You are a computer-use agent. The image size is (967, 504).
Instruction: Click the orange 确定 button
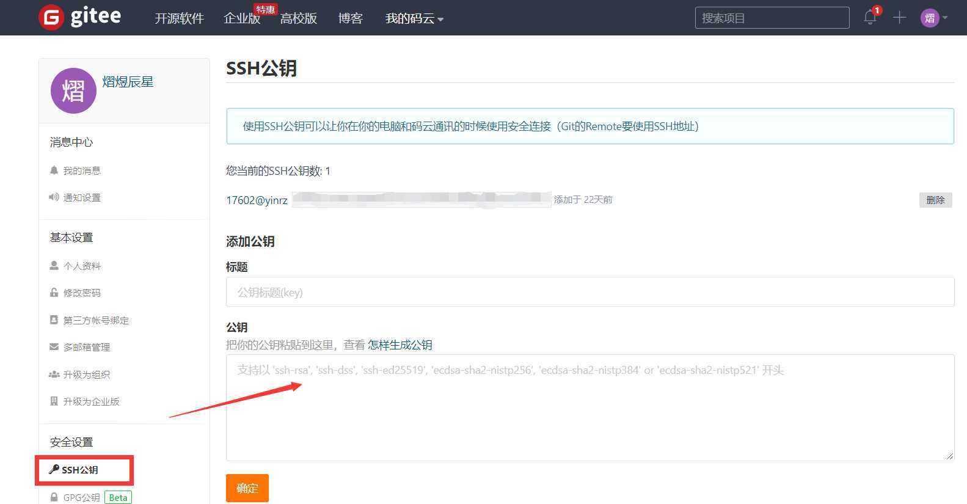pyautogui.click(x=247, y=488)
